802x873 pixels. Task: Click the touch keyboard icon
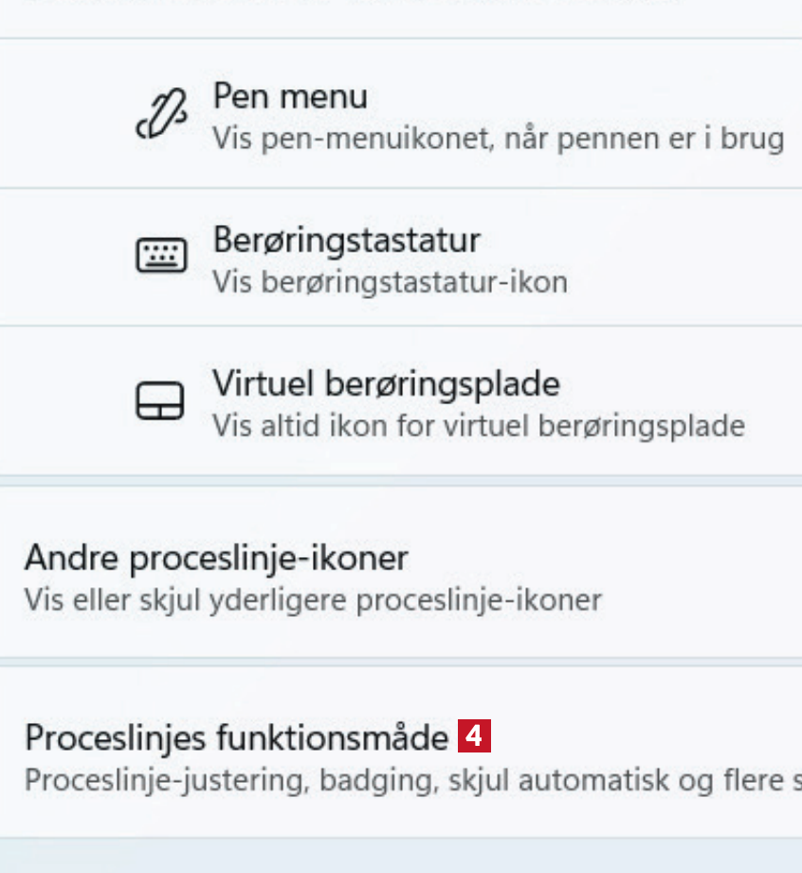[161, 255]
